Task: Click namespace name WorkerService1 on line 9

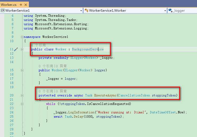Action: (55, 37)
